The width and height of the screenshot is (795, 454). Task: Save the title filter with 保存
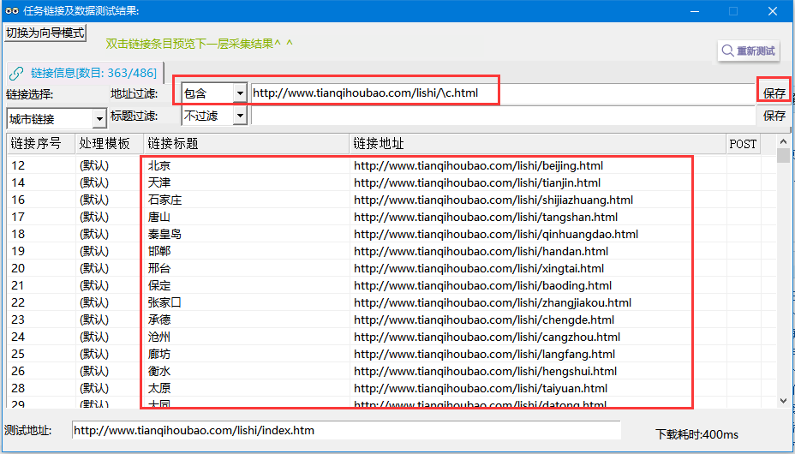pyautogui.click(x=774, y=116)
